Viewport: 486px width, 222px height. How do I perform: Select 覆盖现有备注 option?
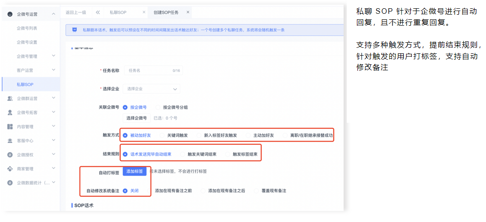pos(256,191)
